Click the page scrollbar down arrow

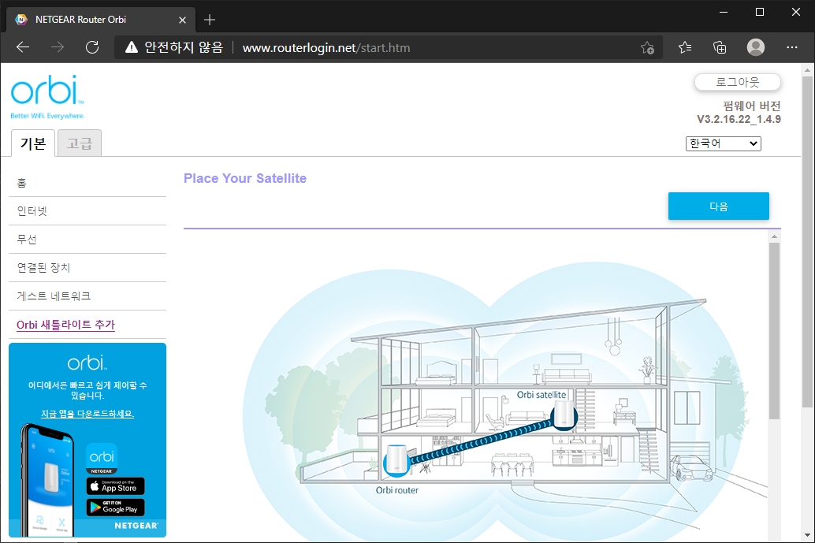tap(807, 534)
